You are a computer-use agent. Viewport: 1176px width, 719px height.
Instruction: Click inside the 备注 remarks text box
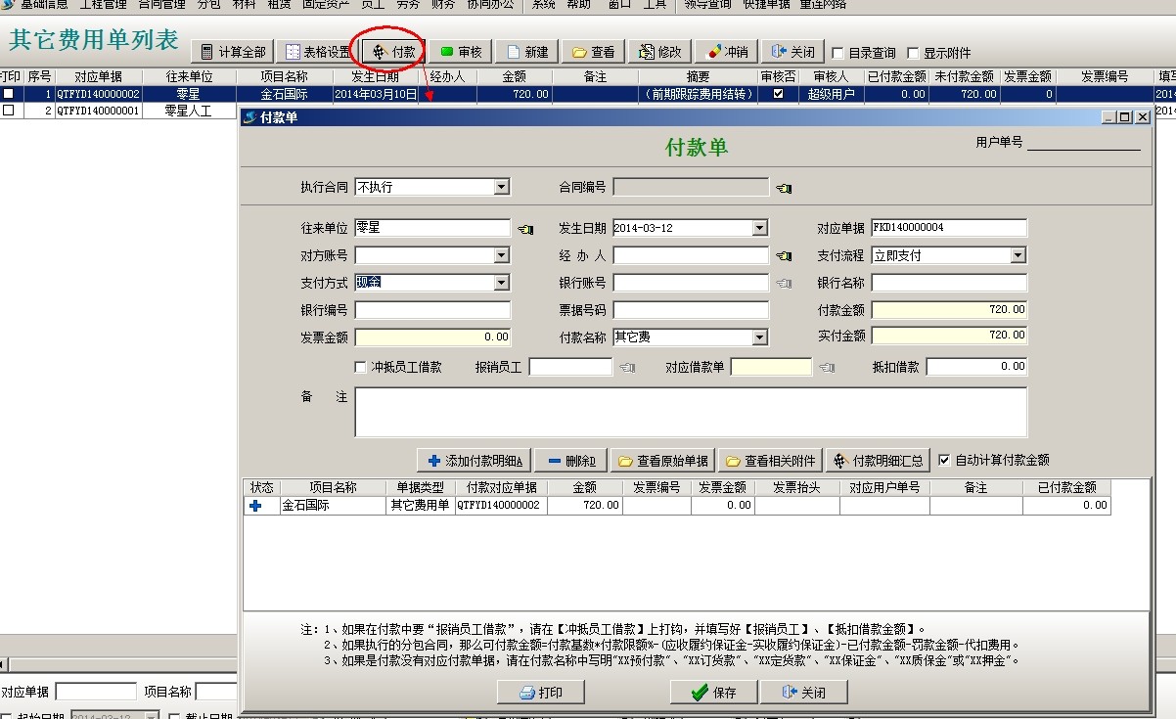[x=690, y=412]
